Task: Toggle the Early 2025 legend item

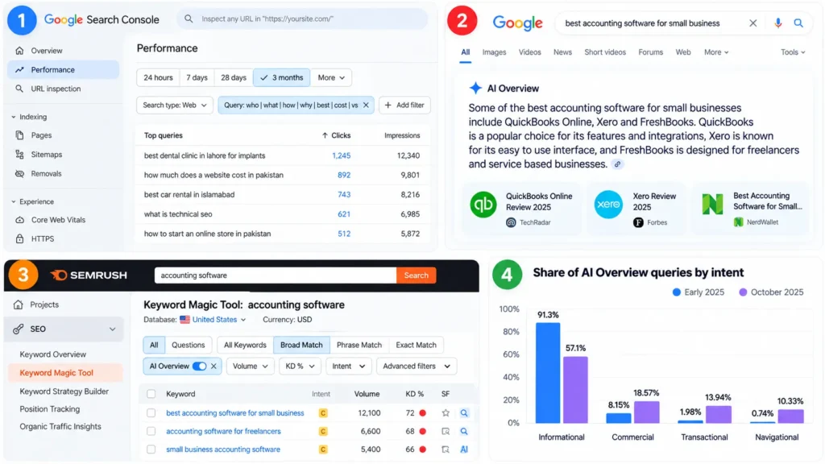Action: (699, 292)
